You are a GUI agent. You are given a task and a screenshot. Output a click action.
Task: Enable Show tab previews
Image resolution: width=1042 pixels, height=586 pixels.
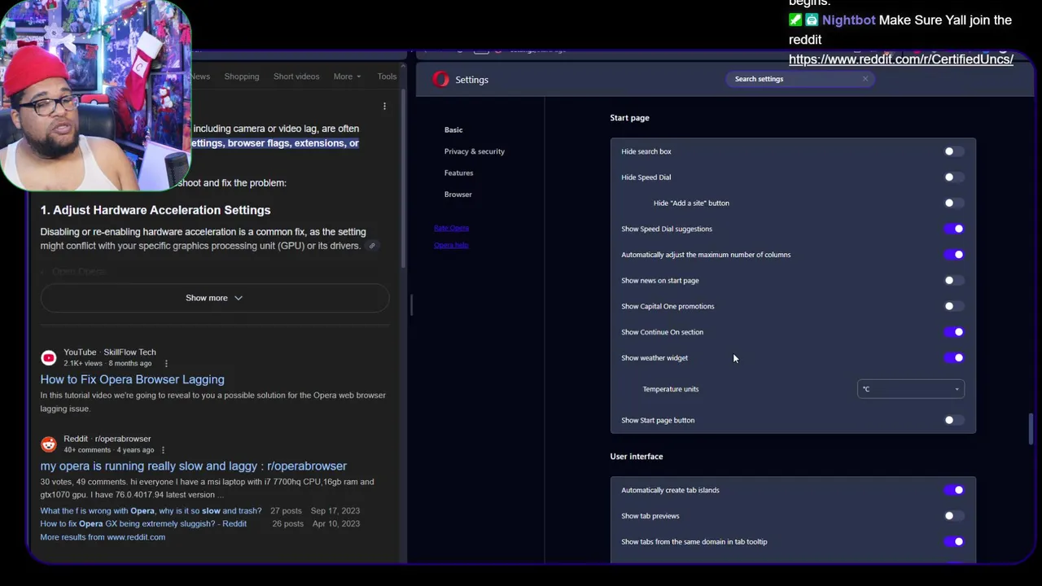(953, 516)
